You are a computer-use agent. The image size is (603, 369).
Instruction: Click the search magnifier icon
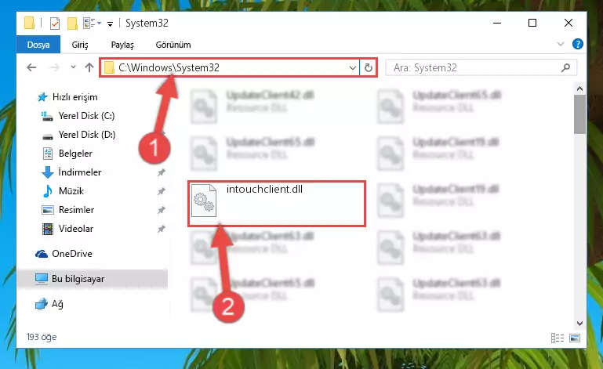pos(565,67)
